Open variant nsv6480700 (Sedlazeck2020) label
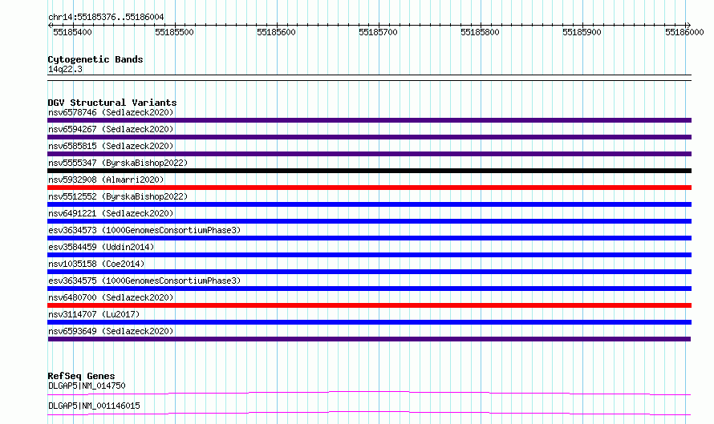The image size is (714, 424). 111,297
